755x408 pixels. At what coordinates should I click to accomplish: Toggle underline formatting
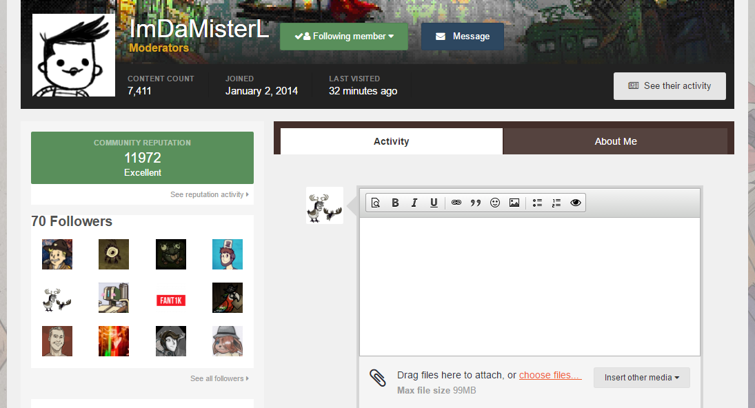(x=434, y=203)
